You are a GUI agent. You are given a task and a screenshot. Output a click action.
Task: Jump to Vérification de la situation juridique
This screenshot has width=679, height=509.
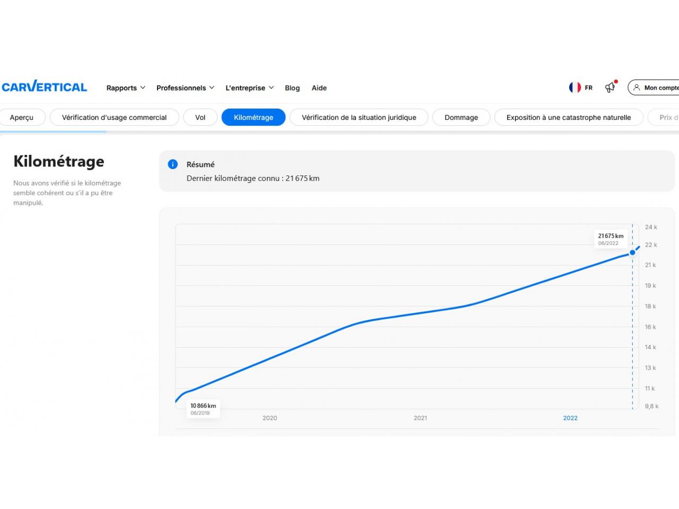359,118
